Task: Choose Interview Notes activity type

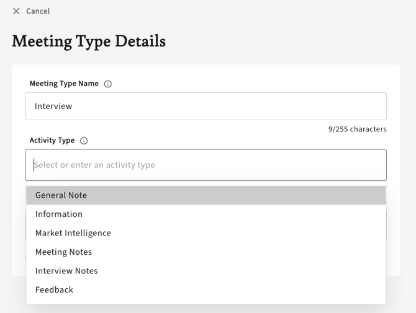Action: click(x=66, y=271)
